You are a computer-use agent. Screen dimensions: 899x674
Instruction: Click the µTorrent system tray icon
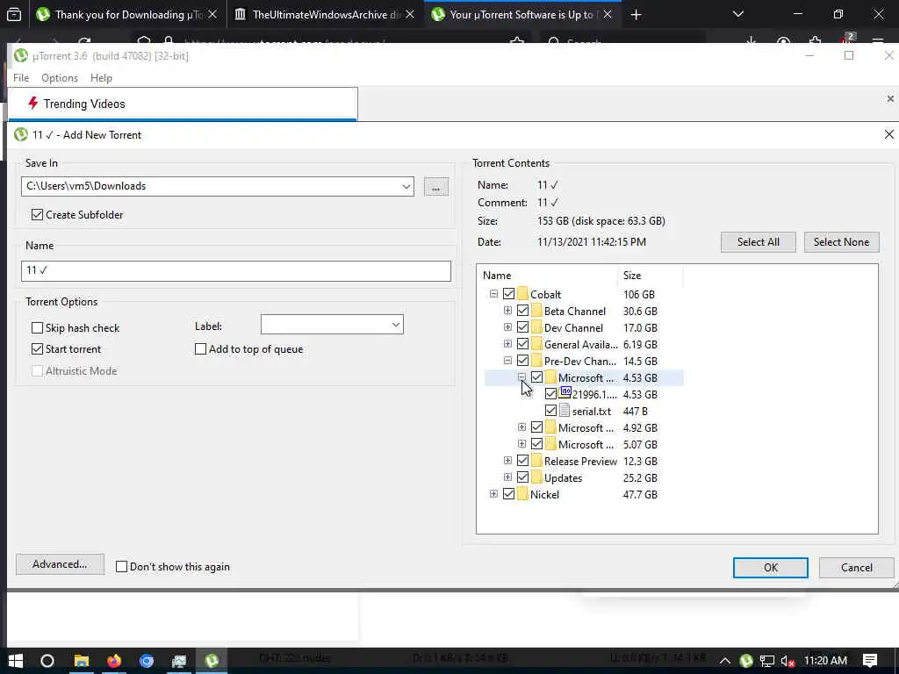pos(746,661)
